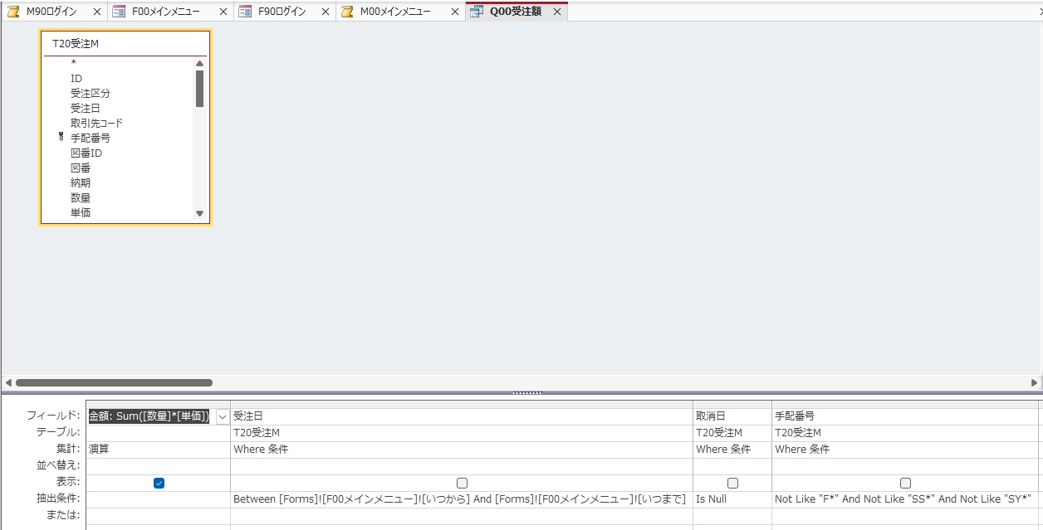Switch to the F00メインメニュー tab
The image size is (1043, 530).
(165, 12)
